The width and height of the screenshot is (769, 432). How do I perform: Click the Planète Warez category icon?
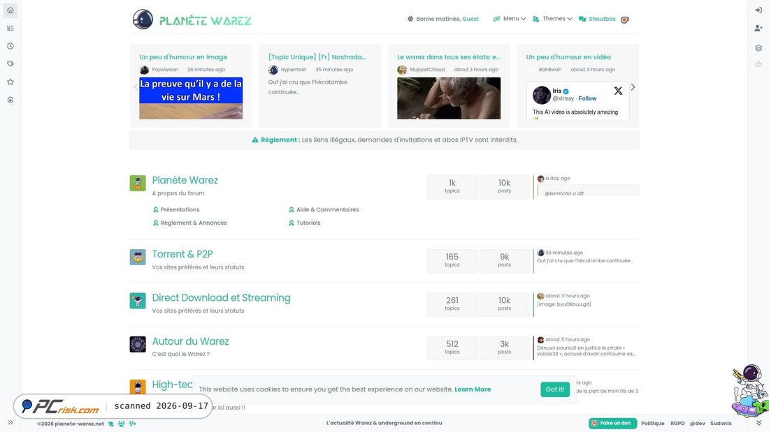(x=138, y=183)
